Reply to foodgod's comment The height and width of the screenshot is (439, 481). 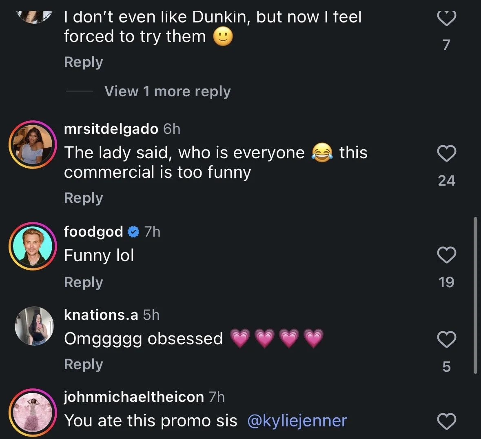click(84, 283)
